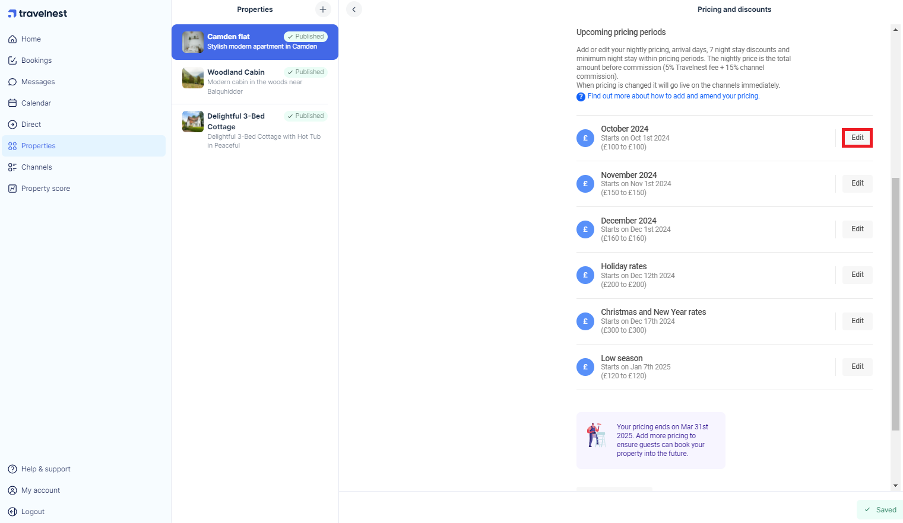
Task: Edit the Holiday rates pricing period
Action: click(857, 275)
